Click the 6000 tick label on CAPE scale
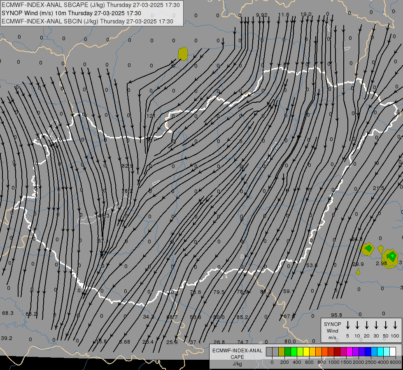 click(x=396, y=362)
